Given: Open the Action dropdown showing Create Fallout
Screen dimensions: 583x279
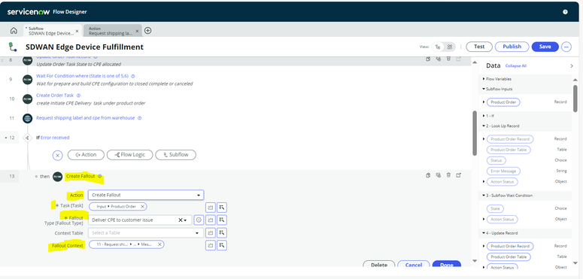Looking at the screenshot, I should 146,195.
